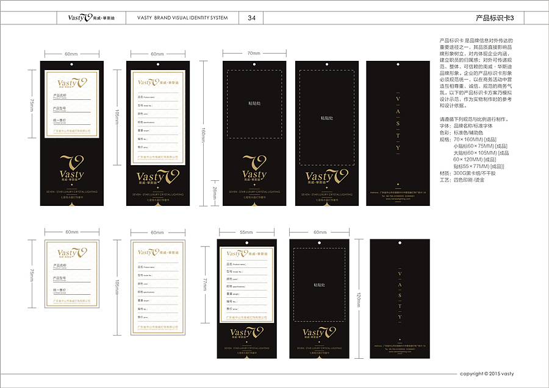This screenshot has width=549, height=388.
Task: Select the header text "VASTY BRAND VISUAL IDENTITY SYSTEM"
Action: [x=182, y=18]
